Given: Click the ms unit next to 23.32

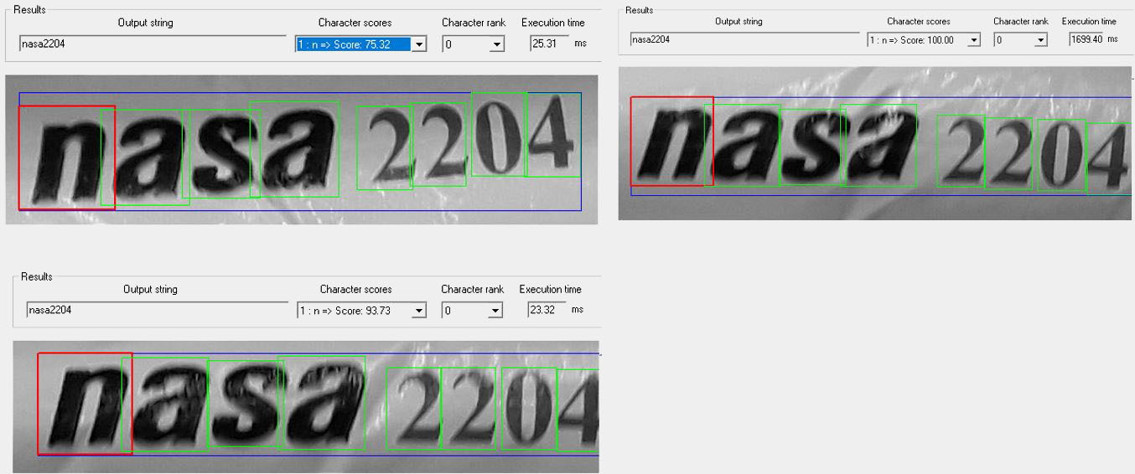Looking at the screenshot, I should point(577,310).
